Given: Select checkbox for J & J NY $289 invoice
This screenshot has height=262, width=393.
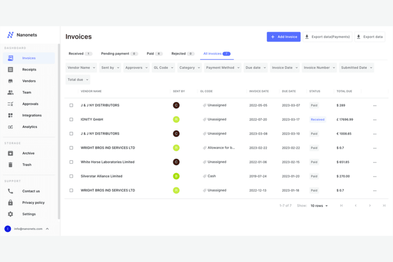Looking at the screenshot, I should click(x=71, y=105).
